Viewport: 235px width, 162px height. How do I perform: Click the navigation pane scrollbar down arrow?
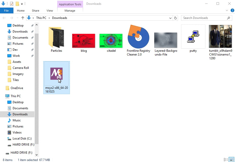[x=37, y=155]
